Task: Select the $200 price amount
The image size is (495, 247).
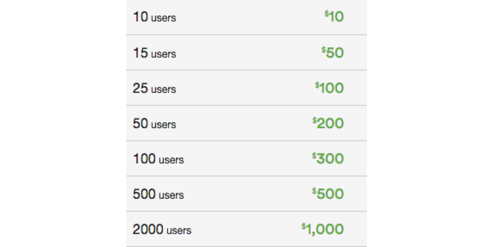Action: [328, 123]
